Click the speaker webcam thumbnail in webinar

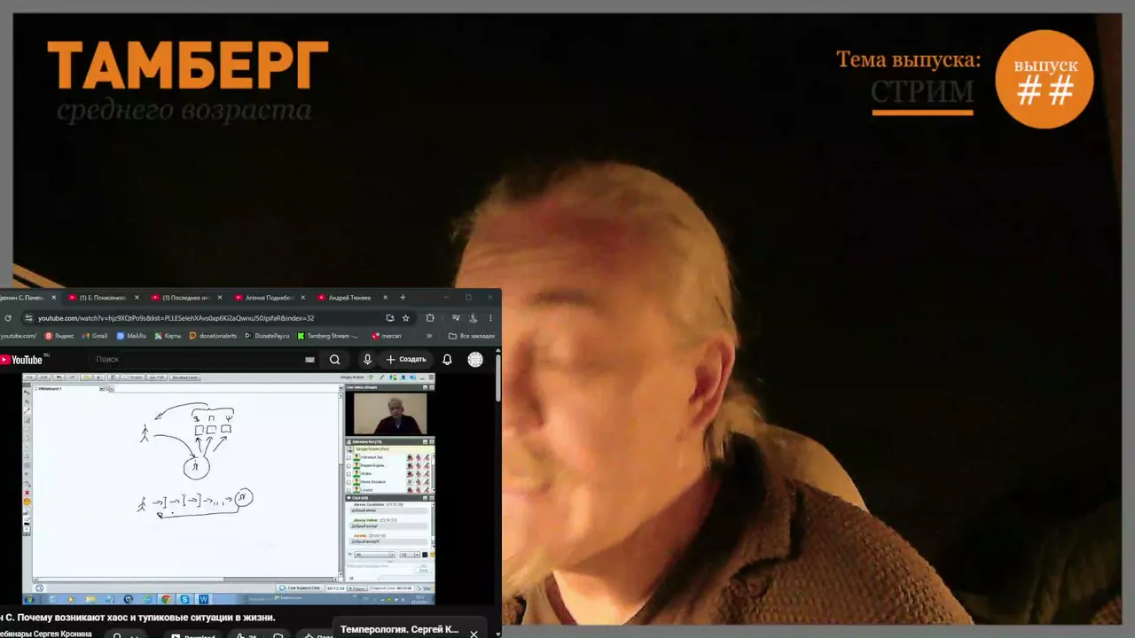click(390, 413)
